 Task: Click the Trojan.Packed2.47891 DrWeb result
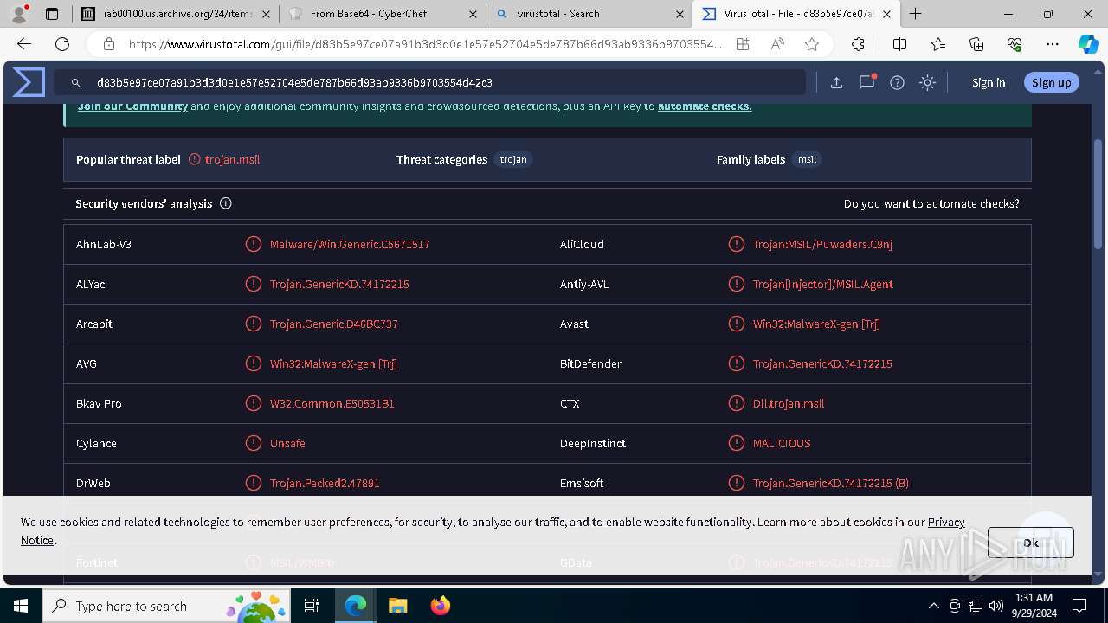tap(325, 484)
